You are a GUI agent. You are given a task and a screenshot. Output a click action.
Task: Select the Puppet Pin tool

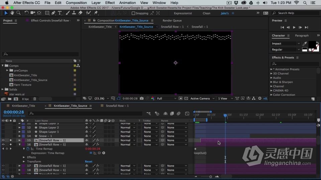tap(96, 13)
